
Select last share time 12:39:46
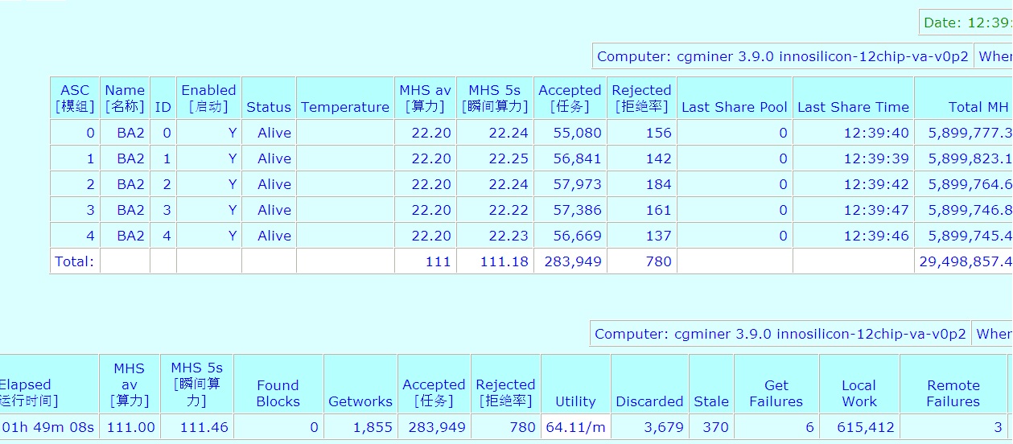click(876, 236)
